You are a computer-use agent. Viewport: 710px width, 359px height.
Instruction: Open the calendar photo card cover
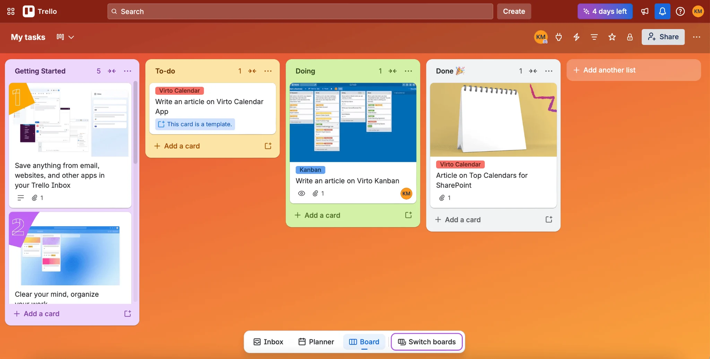tap(493, 120)
